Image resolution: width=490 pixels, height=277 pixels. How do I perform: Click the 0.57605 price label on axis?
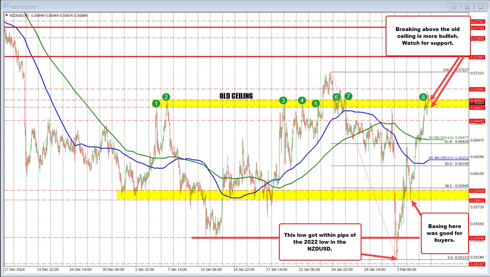tap(477, 38)
